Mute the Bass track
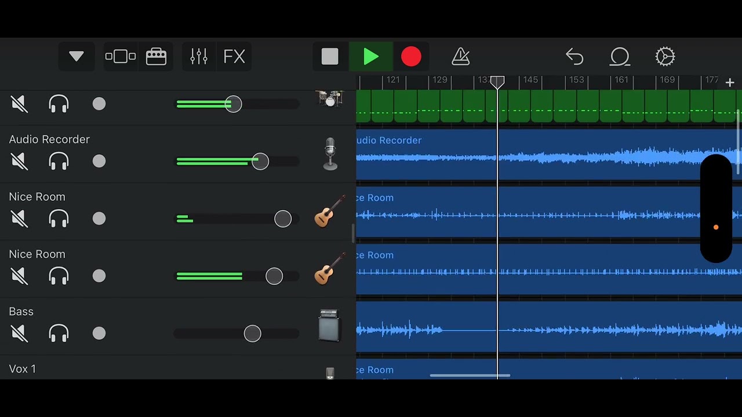 click(19, 333)
